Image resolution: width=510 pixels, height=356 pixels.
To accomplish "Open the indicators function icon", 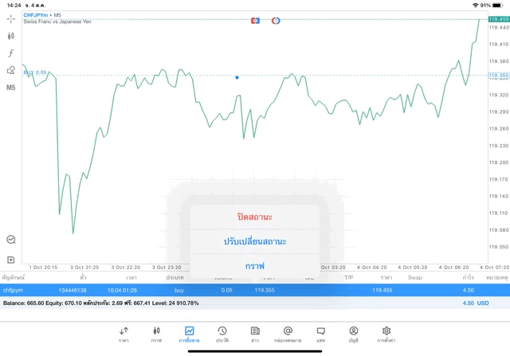I will [11, 53].
